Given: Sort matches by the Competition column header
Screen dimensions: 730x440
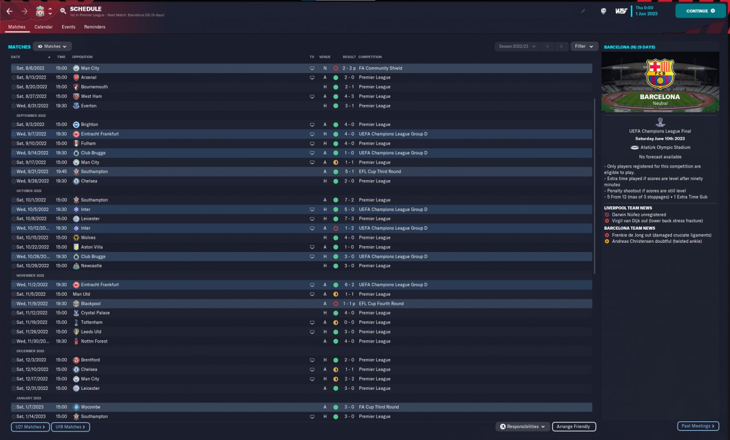Looking at the screenshot, I should point(370,57).
